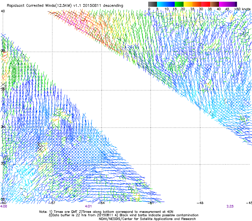Choose the orange 25-30 knots legend segment
252x221 pixels.
[x=197, y=4]
